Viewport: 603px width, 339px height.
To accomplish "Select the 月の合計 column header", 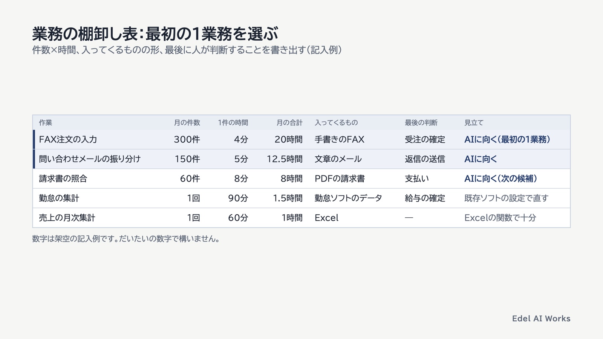I will click(x=289, y=123).
